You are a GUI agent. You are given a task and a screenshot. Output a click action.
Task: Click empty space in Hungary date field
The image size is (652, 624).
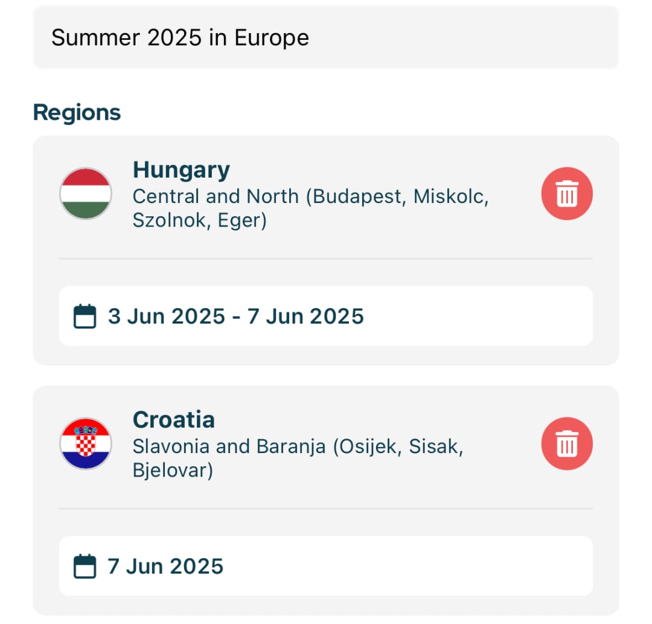(483, 317)
